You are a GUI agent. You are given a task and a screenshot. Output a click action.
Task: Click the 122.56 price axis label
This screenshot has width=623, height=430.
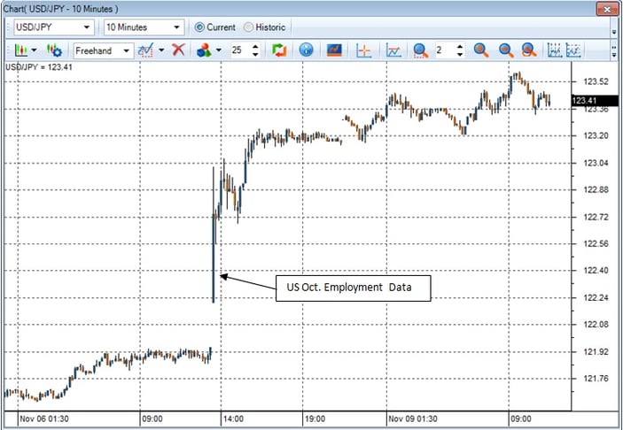596,243
